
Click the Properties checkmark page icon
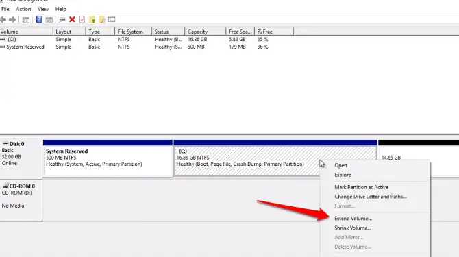pos(82,20)
